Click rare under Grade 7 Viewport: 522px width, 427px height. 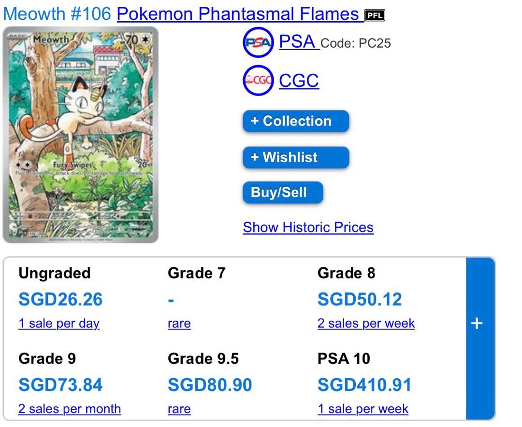(x=179, y=323)
